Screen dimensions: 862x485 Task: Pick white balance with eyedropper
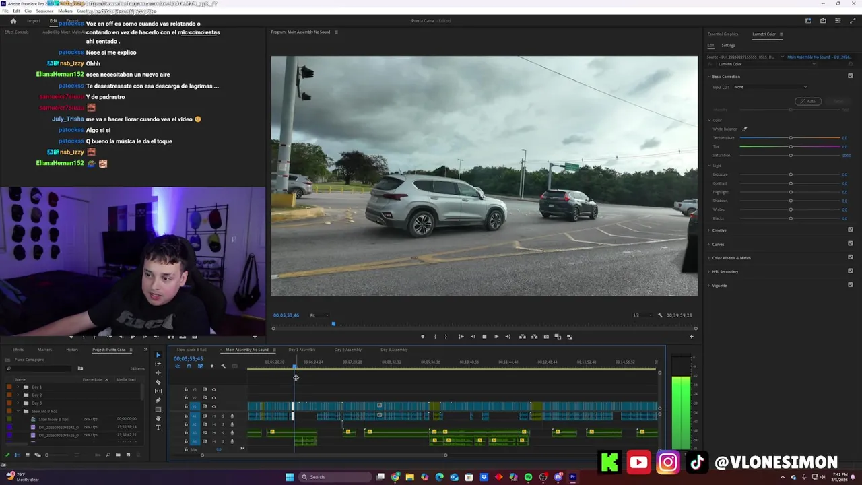click(745, 129)
